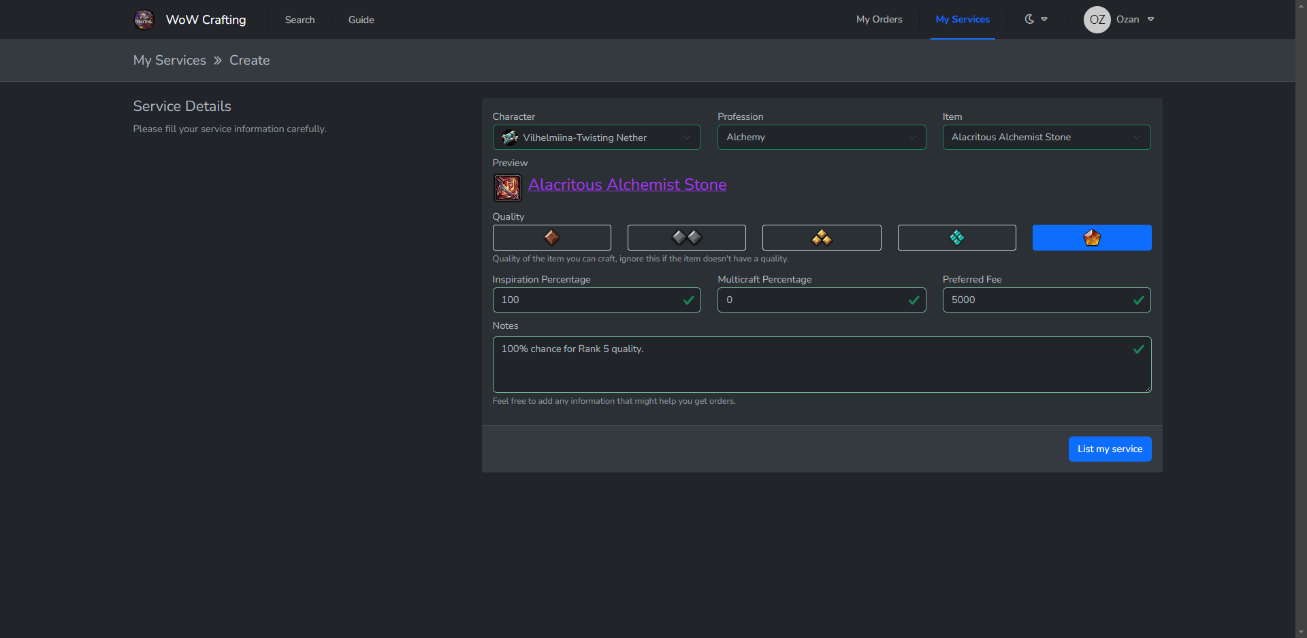This screenshot has height=638, width=1307.
Task: Open the Item dropdown Alacritous Alchemist Stone
Action: (x=1046, y=138)
